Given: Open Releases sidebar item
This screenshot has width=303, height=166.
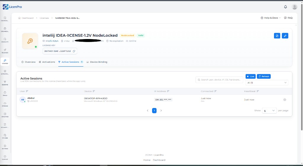Looking at the screenshot, I should pos(5,51).
